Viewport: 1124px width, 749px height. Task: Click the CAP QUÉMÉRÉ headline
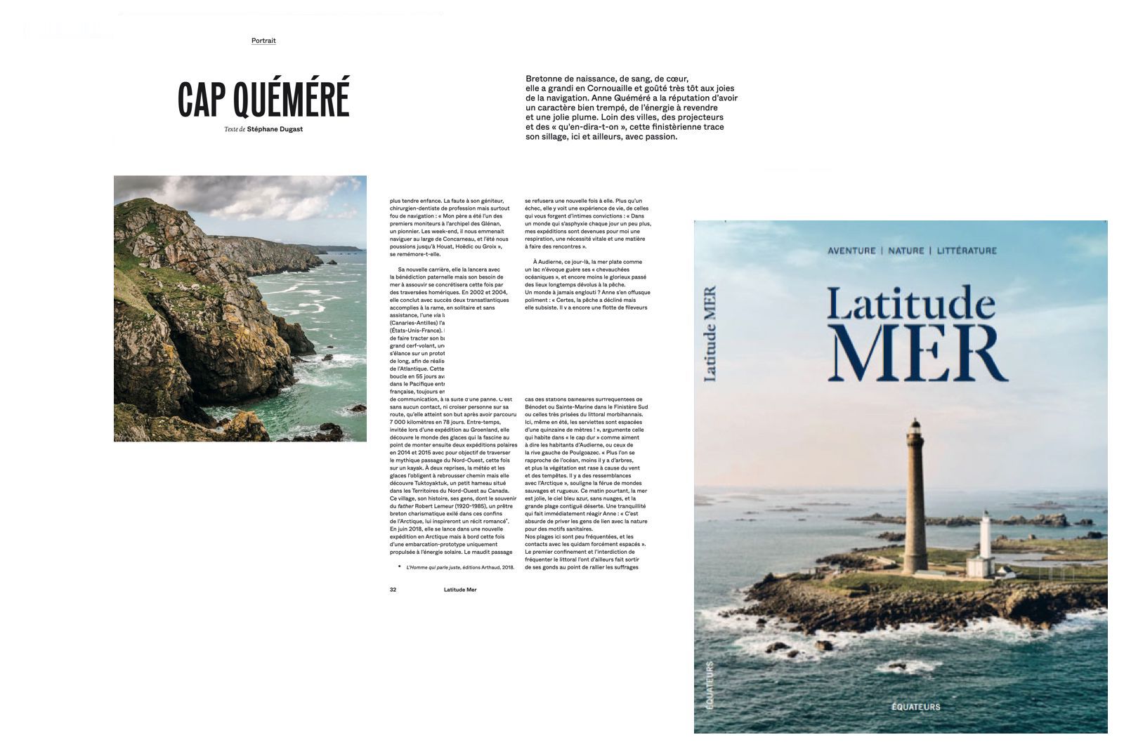[x=263, y=99]
